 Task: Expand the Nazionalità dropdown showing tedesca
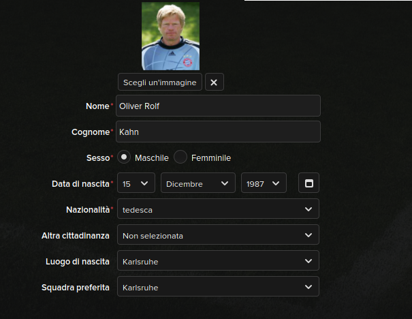click(x=218, y=209)
